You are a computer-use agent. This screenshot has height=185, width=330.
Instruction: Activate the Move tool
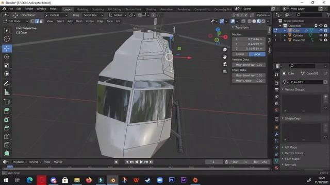[7, 48]
